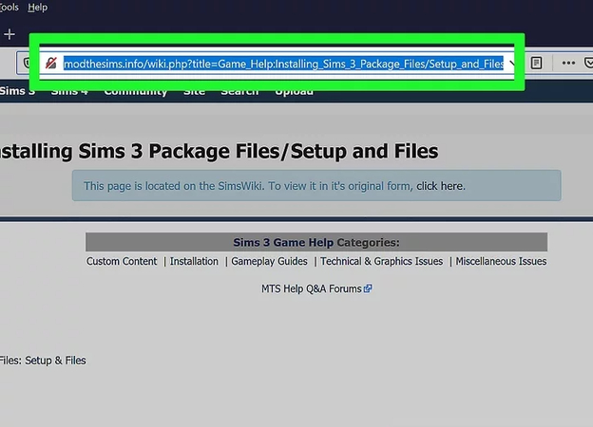
Task: Open Technical & Graphics Issues category
Action: click(381, 261)
